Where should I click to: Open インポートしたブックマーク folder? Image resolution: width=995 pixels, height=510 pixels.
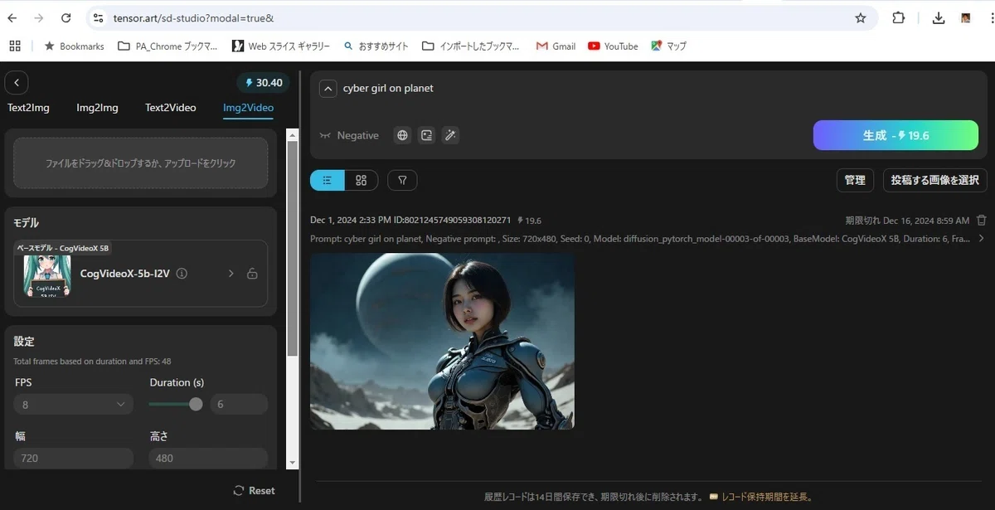pos(471,46)
